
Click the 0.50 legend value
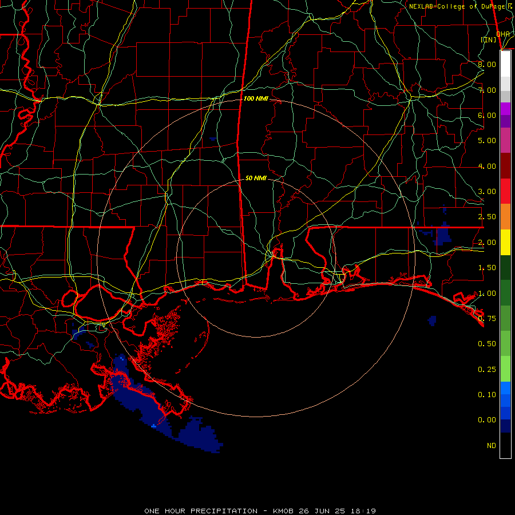(487, 344)
